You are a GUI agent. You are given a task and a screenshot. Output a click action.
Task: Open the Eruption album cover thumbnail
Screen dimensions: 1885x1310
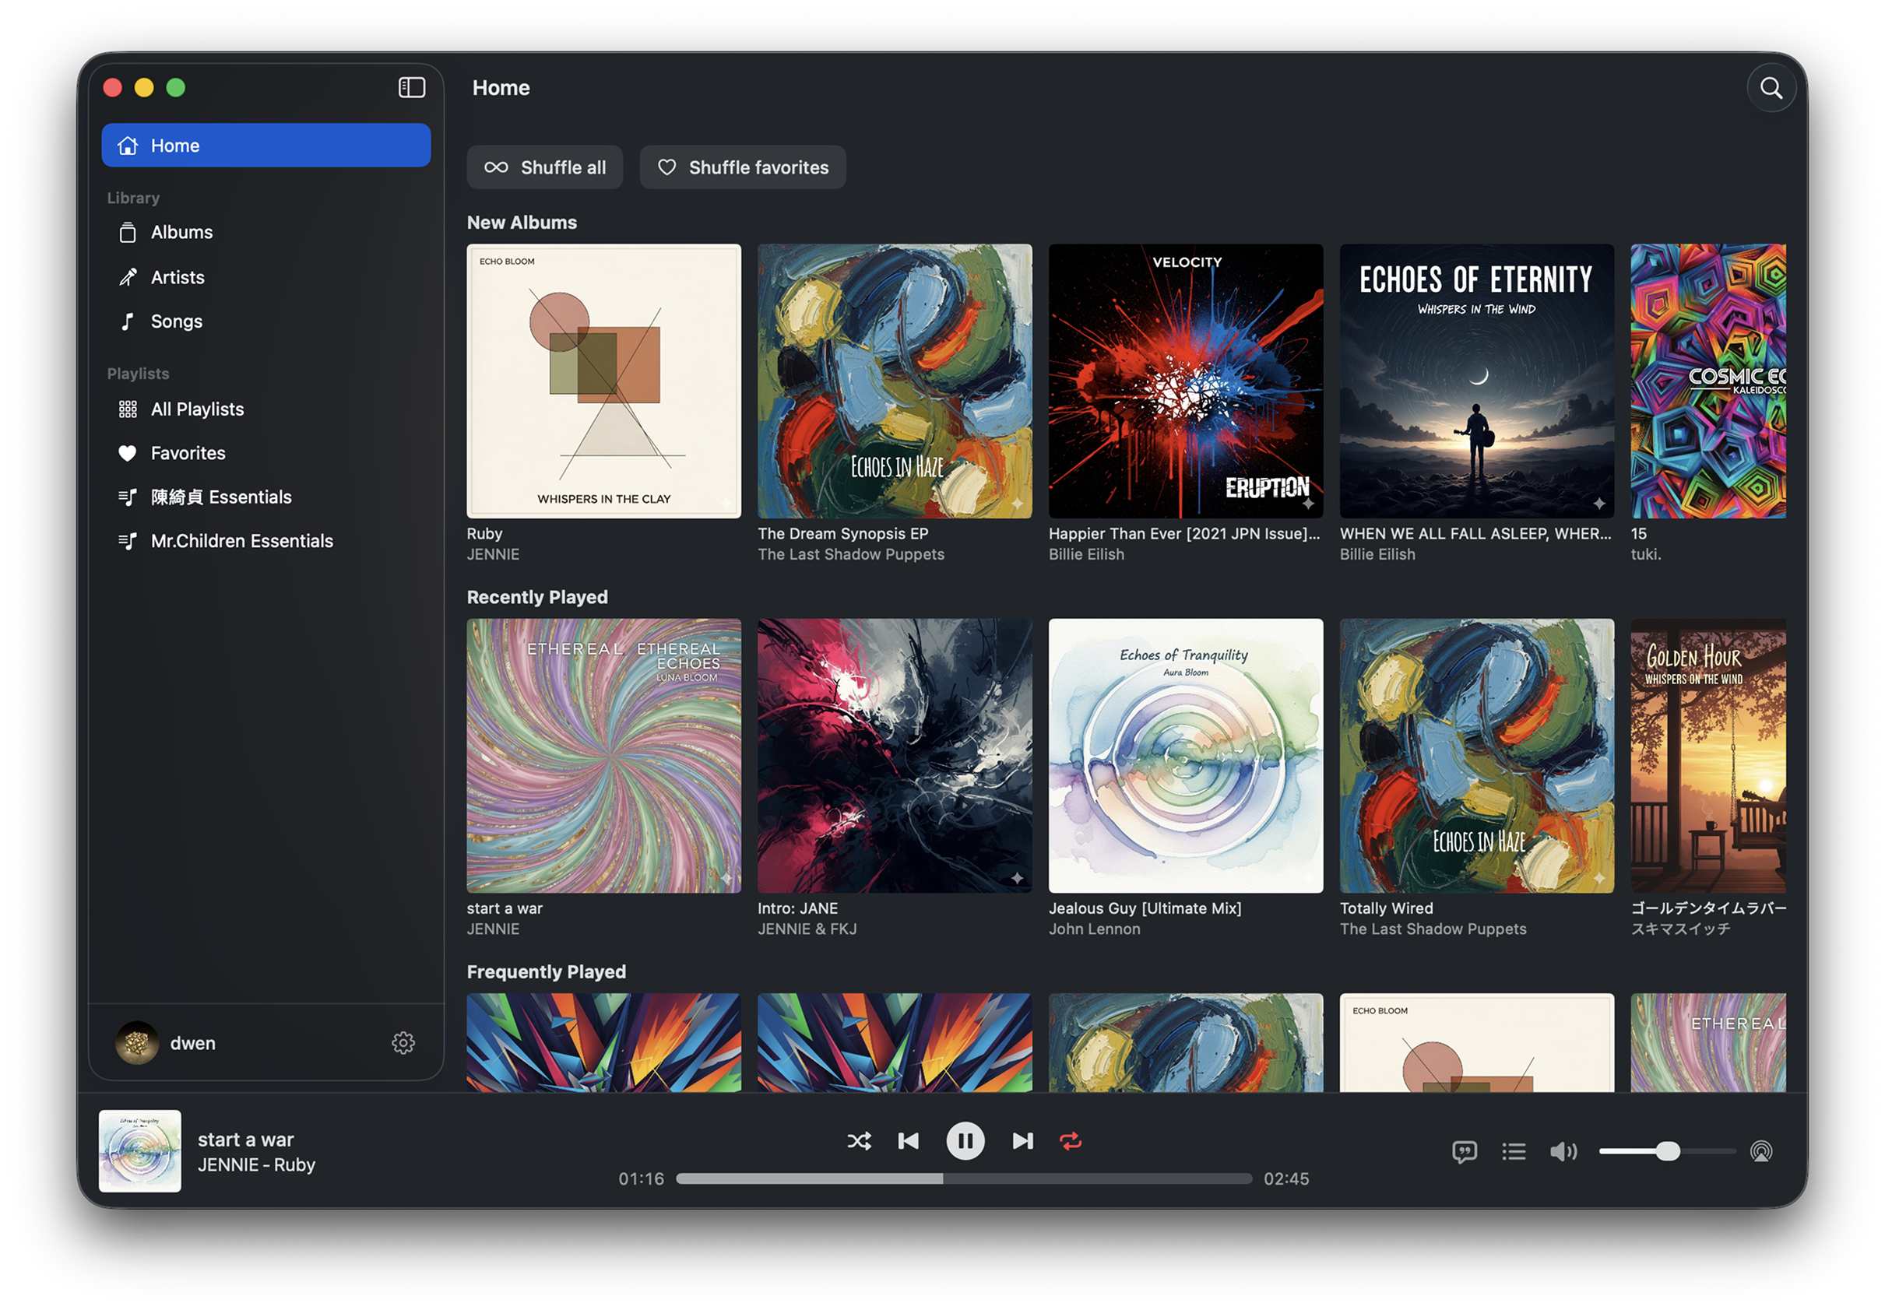(1186, 381)
